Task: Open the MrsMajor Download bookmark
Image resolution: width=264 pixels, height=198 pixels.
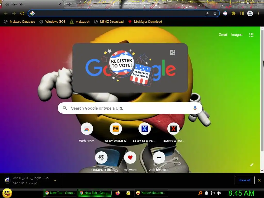Action: tap(145, 22)
